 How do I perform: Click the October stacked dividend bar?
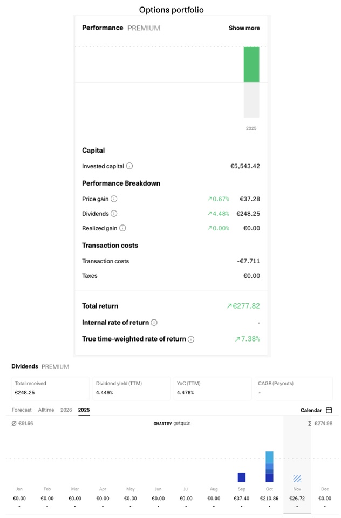[269, 467]
